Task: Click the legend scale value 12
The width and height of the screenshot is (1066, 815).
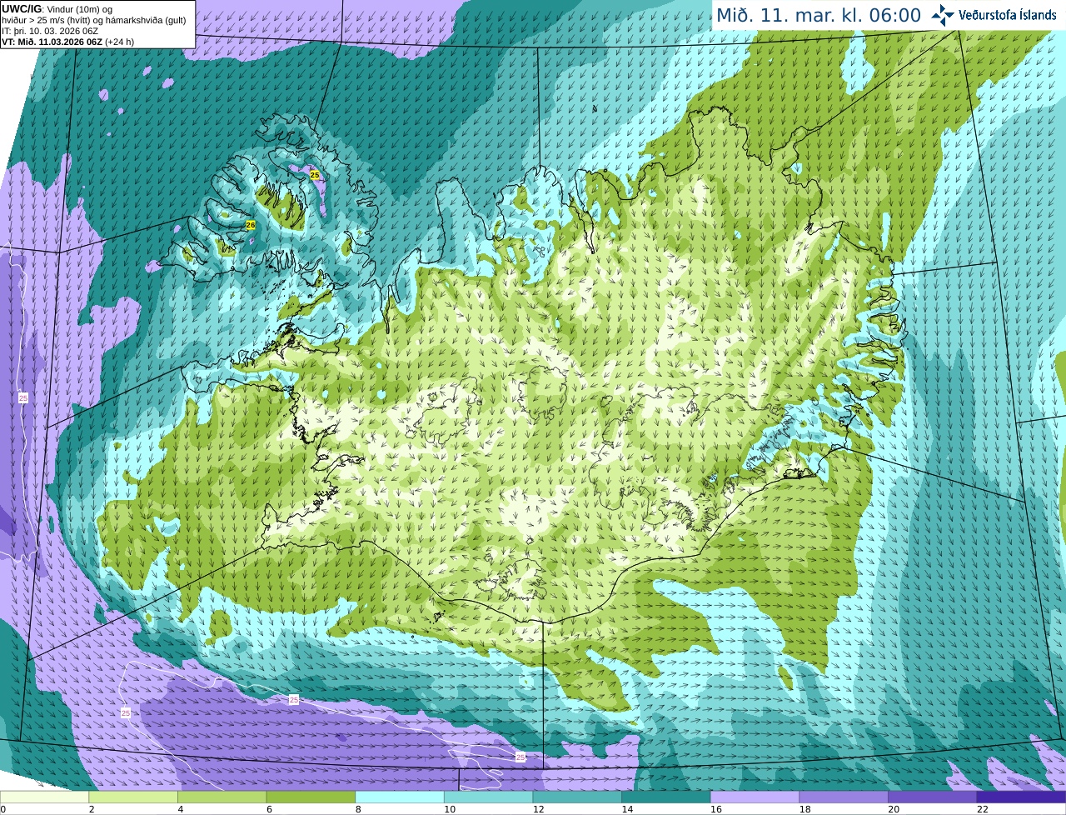Action: [x=539, y=809]
